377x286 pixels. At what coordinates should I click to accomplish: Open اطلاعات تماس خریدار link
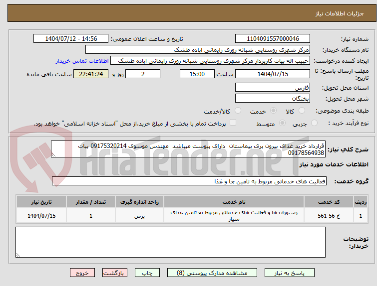coord(82,61)
